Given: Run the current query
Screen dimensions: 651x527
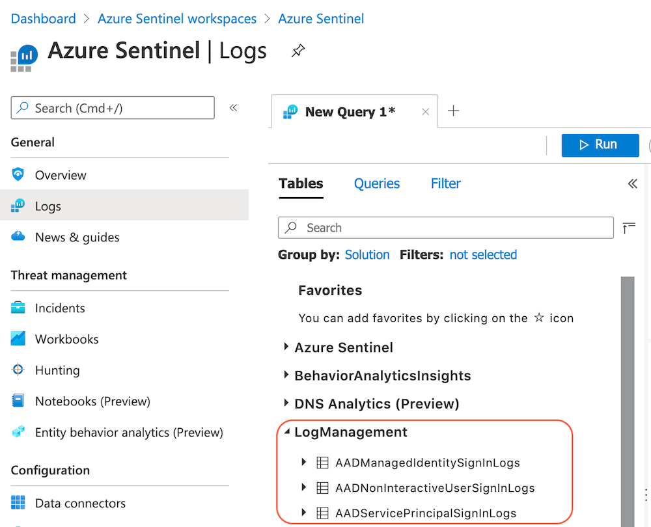Looking at the screenshot, I should click(x=600, y=145).
